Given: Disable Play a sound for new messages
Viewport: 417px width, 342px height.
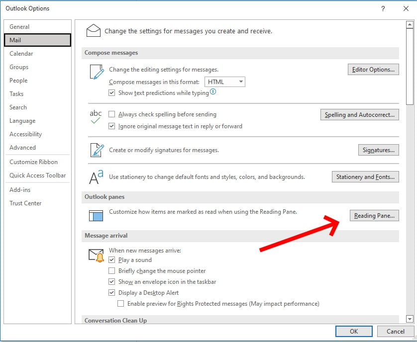Looking at the screenshot, I should [112, 259].
